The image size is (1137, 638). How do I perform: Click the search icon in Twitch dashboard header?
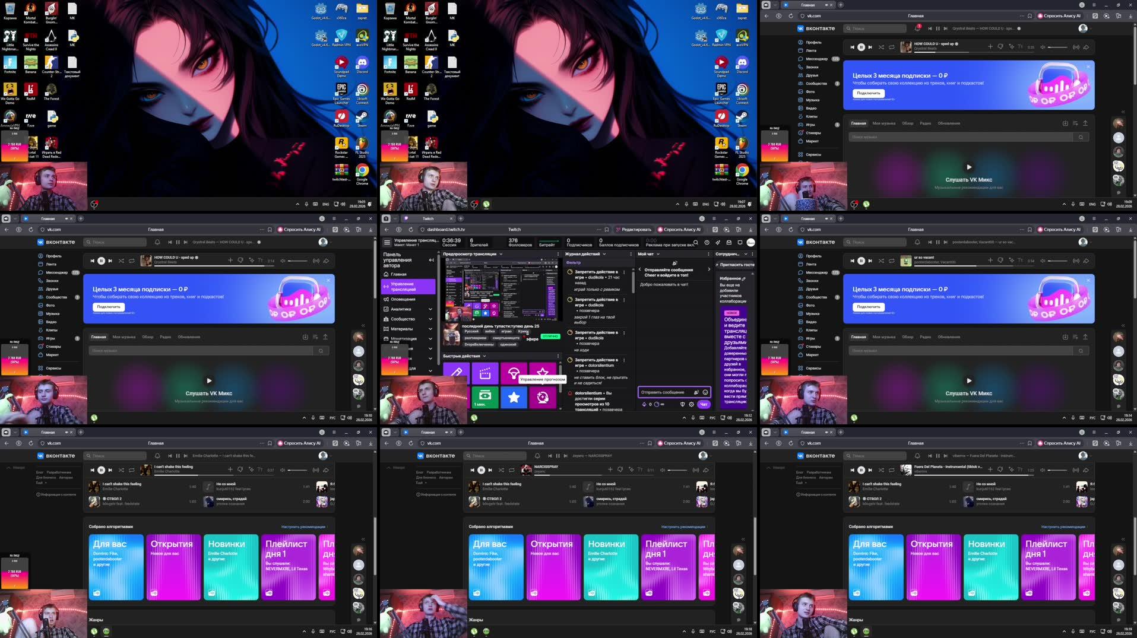point(696,242)
